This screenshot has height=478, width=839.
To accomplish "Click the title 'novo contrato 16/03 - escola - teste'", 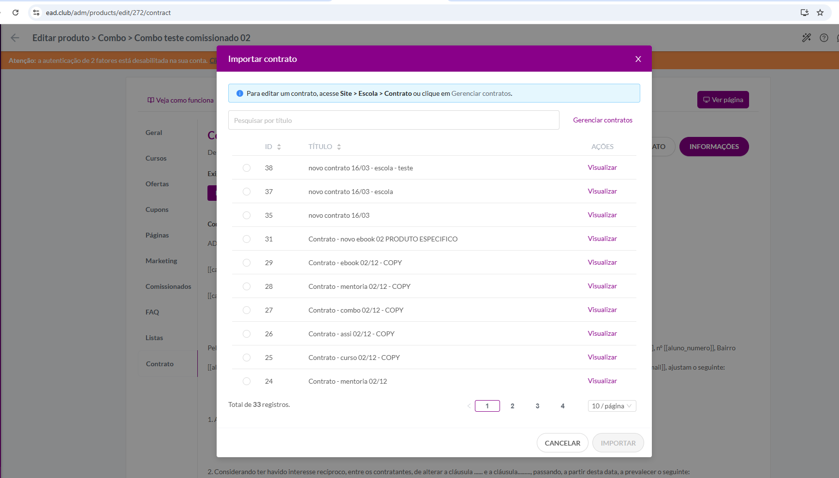I will tap(361, 168).
